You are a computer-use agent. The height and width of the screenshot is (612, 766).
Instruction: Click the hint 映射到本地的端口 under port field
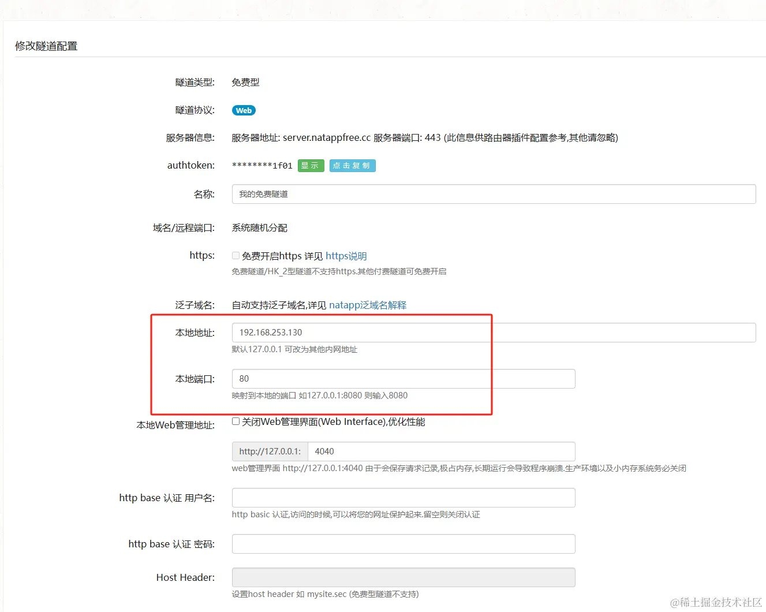320,395
